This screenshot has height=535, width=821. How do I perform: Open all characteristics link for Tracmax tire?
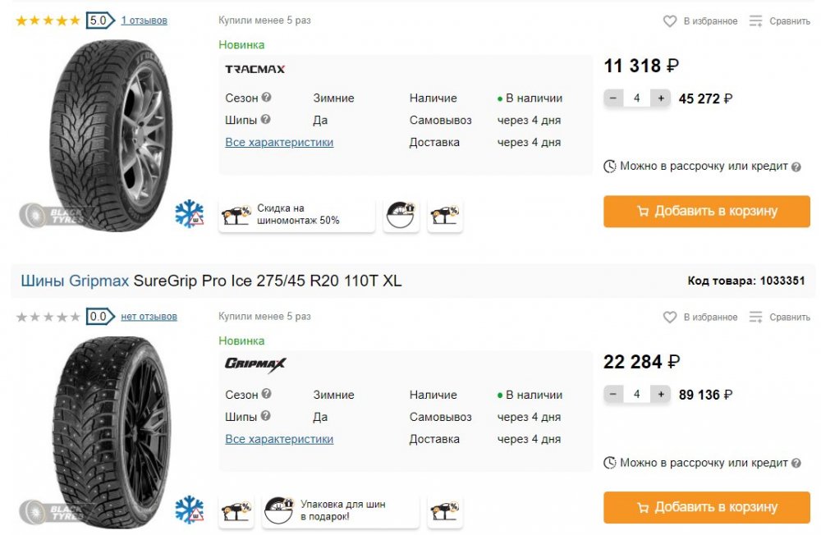click(x=279, y=142)
